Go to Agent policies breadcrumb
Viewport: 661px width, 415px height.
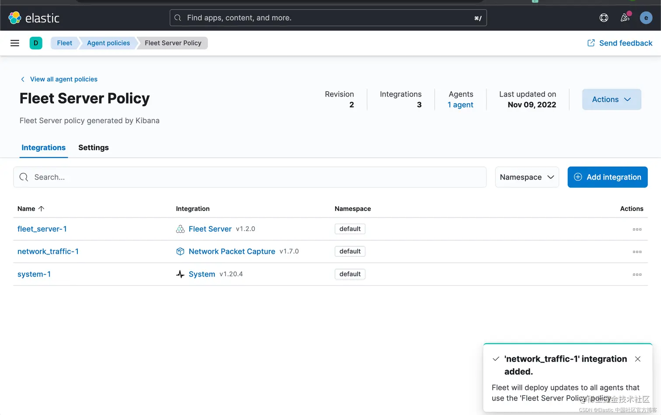(108, 43)
